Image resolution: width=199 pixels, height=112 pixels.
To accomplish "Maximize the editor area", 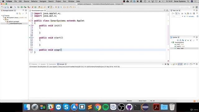I will (167, 10).
